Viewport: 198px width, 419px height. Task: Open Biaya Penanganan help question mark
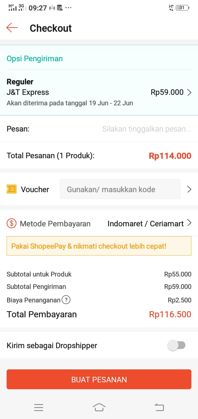(66, 300)
